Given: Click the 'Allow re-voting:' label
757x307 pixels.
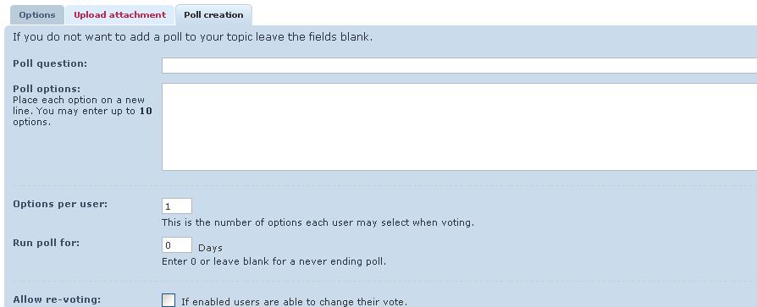Looking at the screenshot, I should coord(57,299).
